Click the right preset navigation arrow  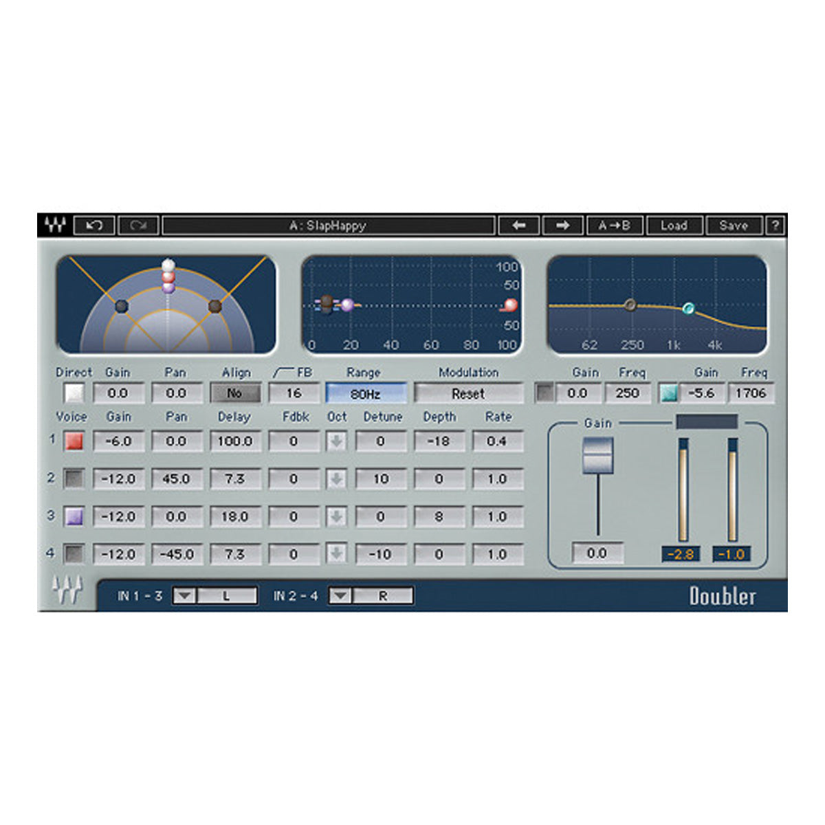click(x=561, y=225)
